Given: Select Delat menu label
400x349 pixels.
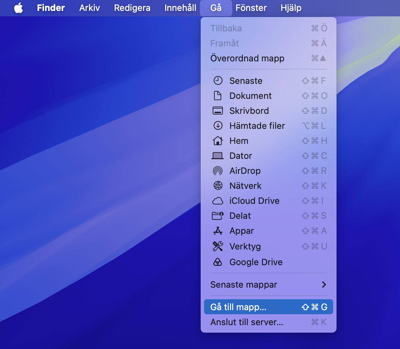Looking at the screenshot, I should 240,216.
